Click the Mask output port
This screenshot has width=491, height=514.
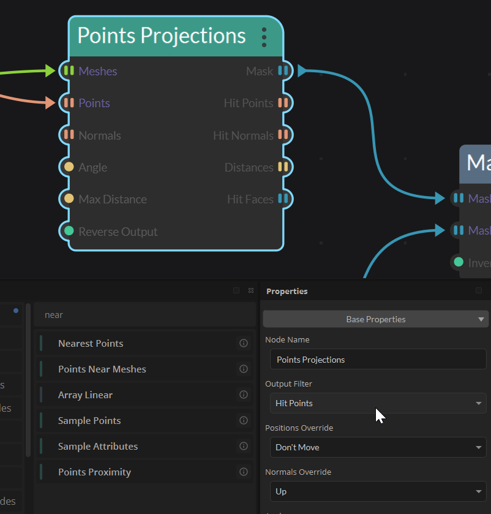pyautogui.click(x=283, y=70)
